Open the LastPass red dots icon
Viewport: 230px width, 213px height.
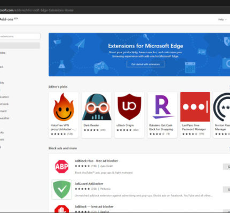tap(195, 107)
